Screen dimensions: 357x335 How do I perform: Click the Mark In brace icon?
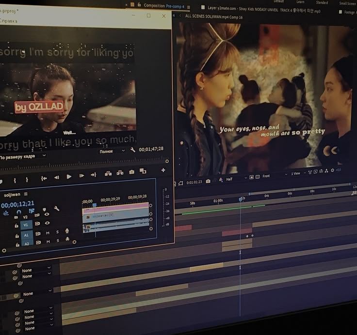pos(15,181)
